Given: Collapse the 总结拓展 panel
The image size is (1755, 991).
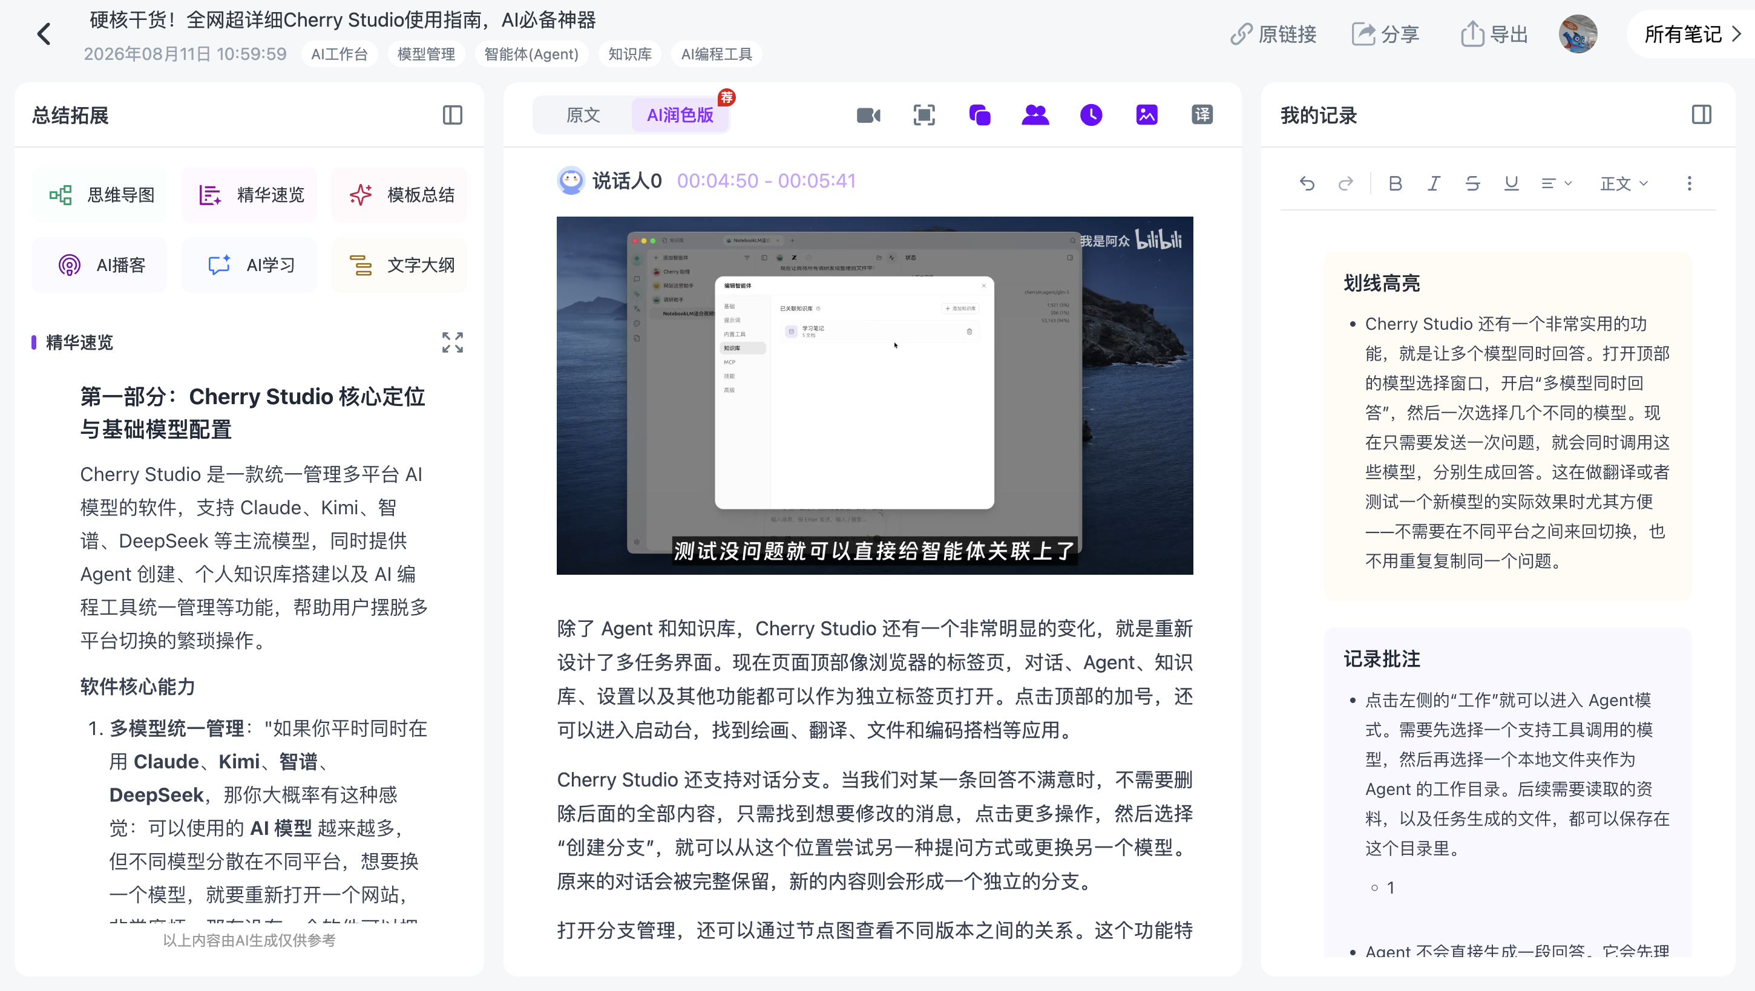Looking at the screenshot, I should 453,115.
